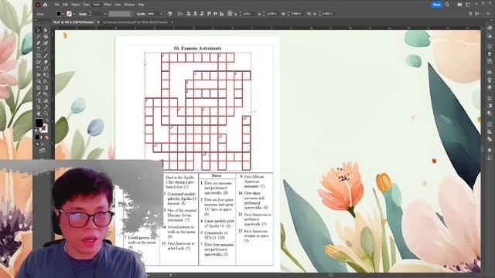495x278 pixels.
Task: Expand the opacity value arrow
Action: coord(161,14)
